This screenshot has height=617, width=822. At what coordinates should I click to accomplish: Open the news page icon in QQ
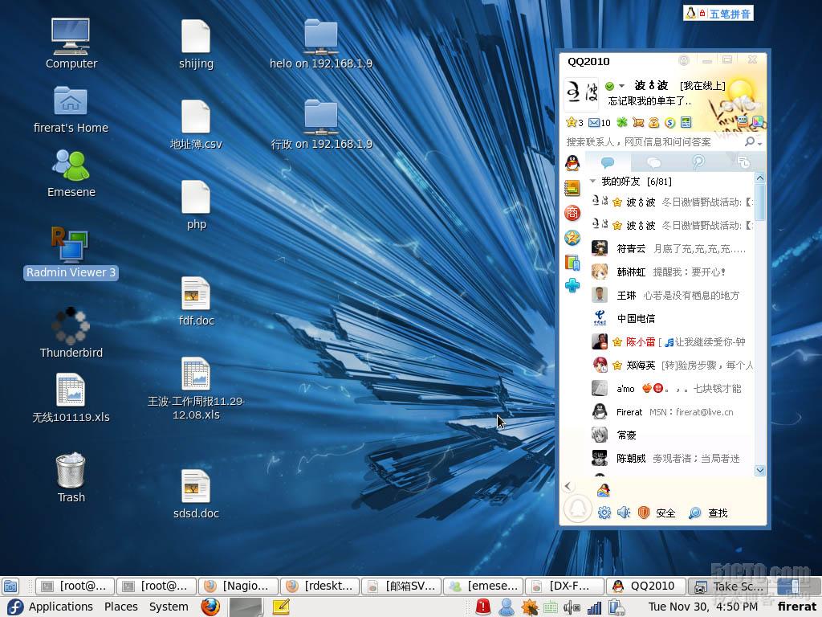pyautogui.click(x=686, y=123)
